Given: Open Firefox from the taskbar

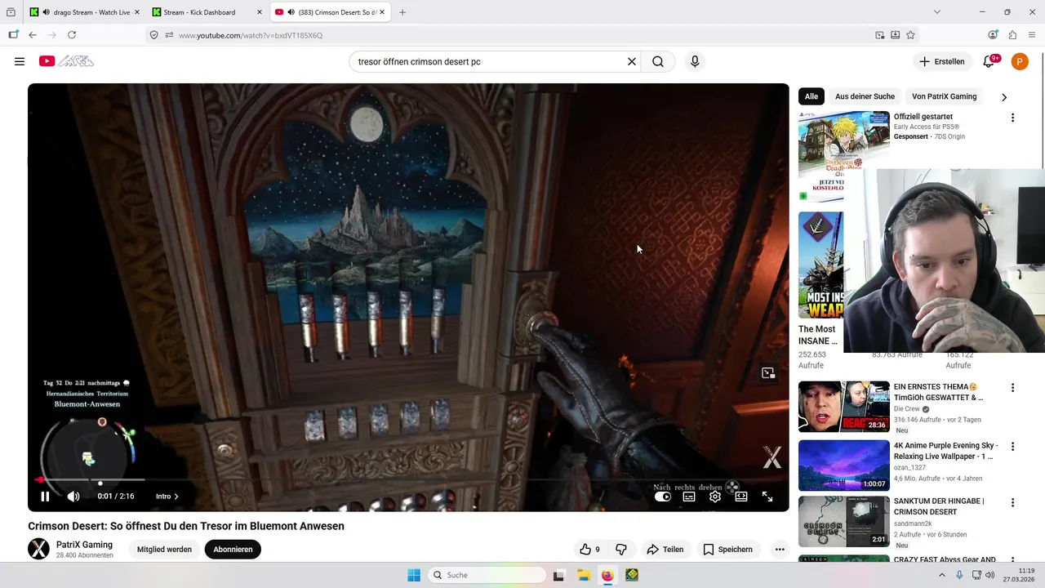Looking at the screenshot, I should [x=607, y=575].
